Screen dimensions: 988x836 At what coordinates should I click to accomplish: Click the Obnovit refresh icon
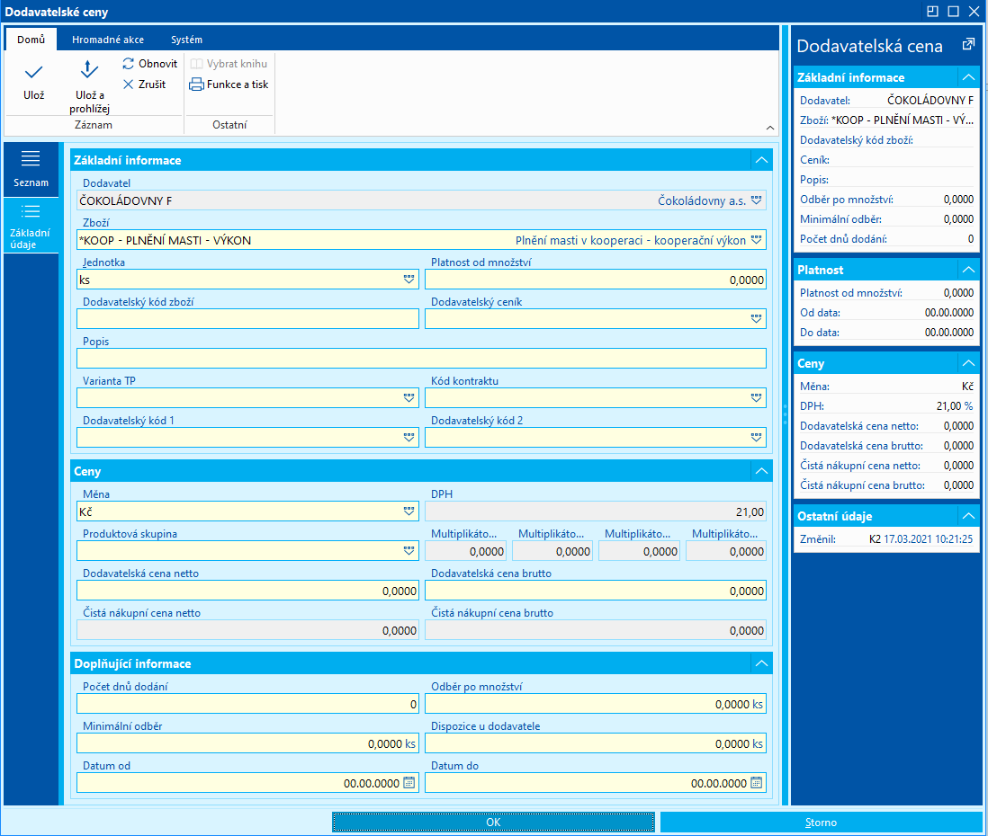[x=129, y=64]
